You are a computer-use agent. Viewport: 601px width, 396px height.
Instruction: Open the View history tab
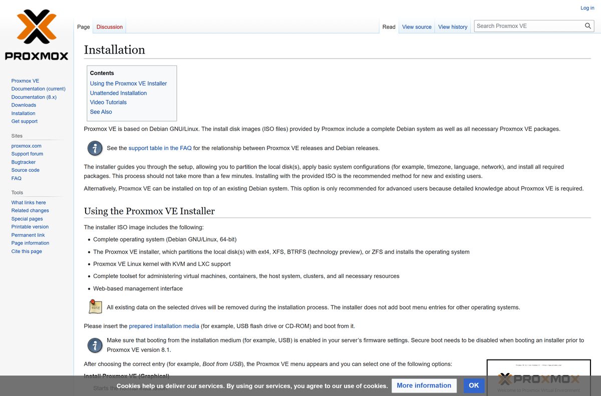point(453,27)
